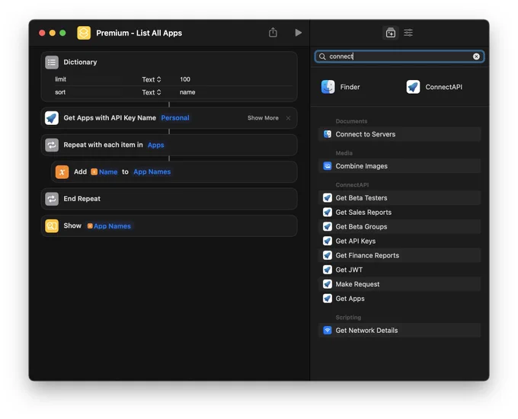This screenshot has width=518, height=419.
Task: Edit the sort value name
Action: click(x=187, y=92)
